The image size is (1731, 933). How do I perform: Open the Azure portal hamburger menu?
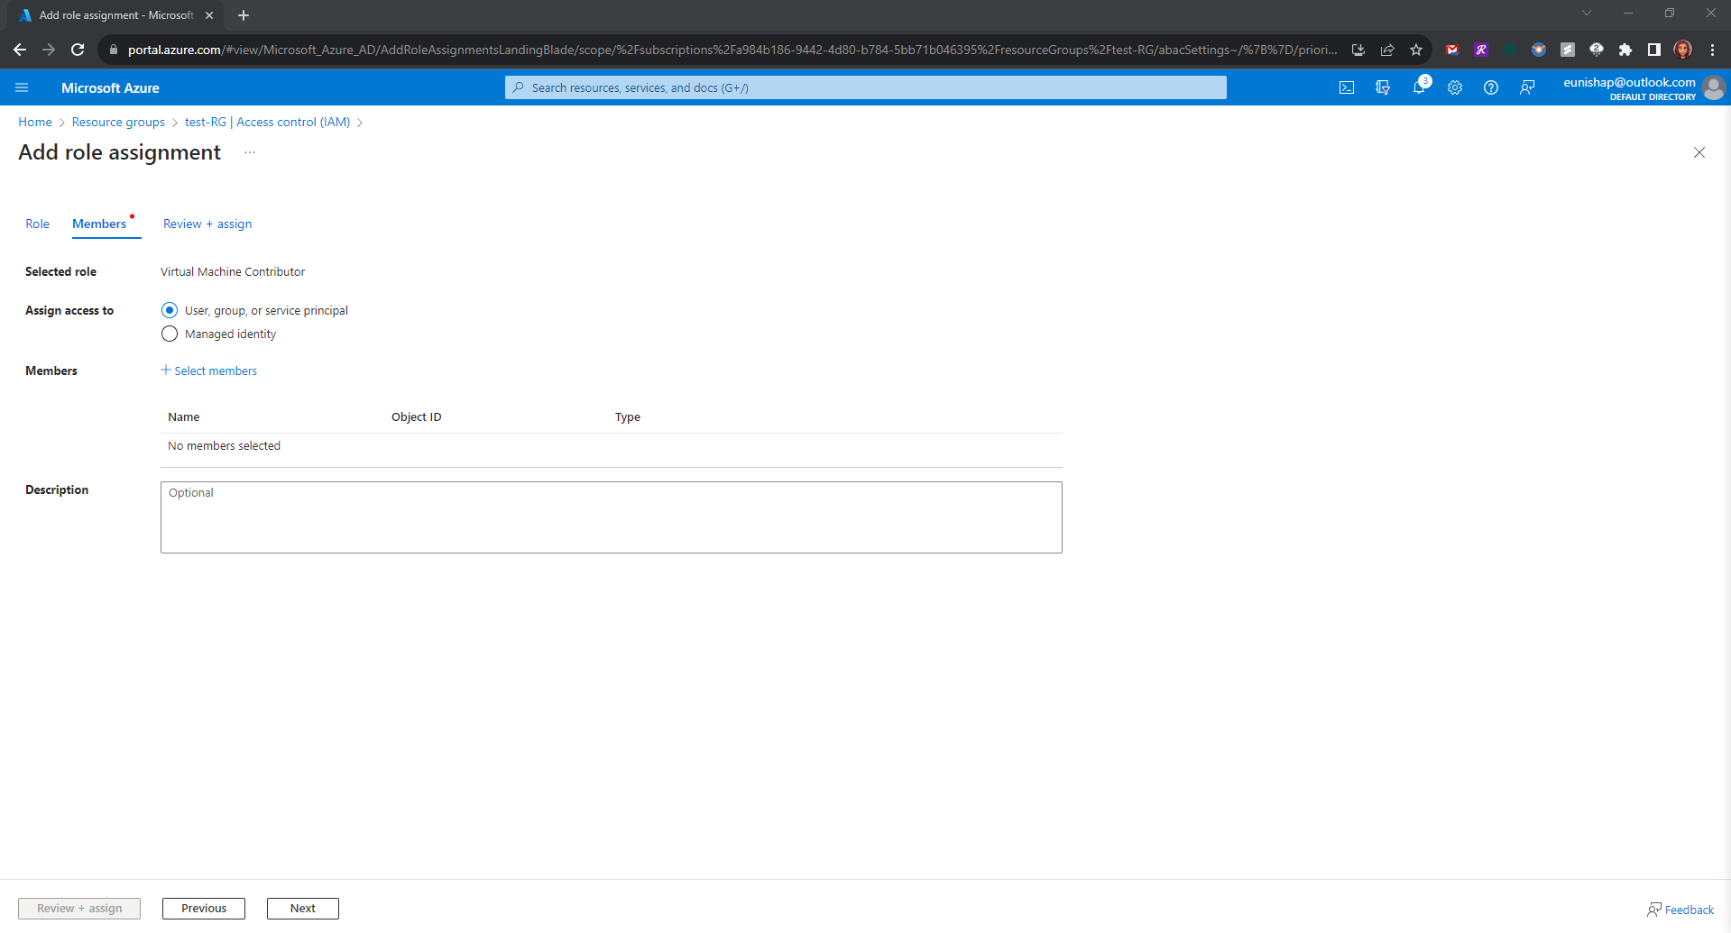pos(22,87)
